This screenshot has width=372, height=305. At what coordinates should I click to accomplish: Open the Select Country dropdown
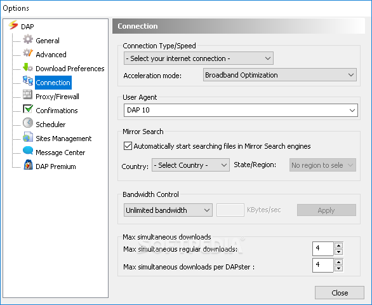coord(190,165)
